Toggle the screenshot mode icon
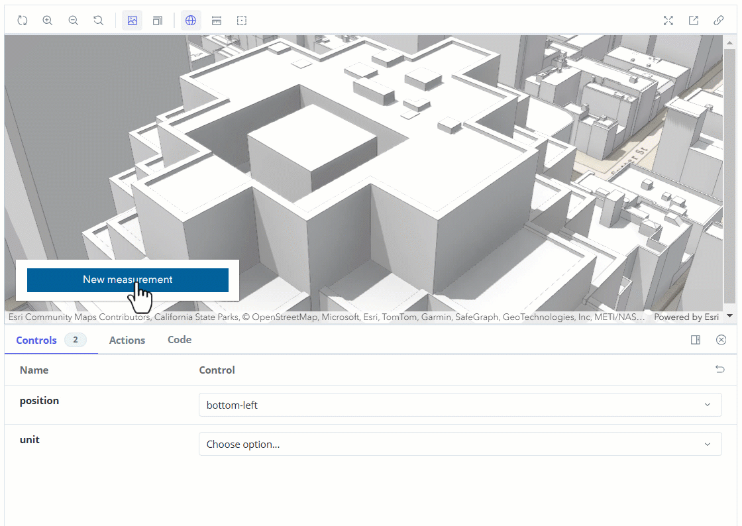 pyautogui.click(x=132, y=21)
